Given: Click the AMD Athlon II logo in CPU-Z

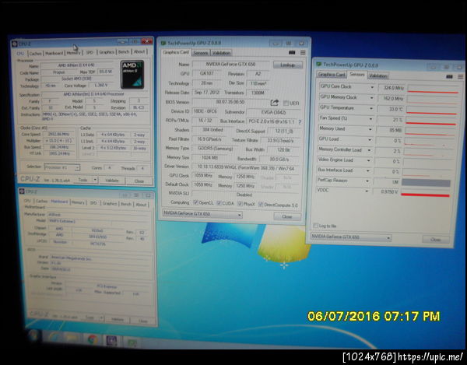Looking at the screenshot, I should pos(132,75).
